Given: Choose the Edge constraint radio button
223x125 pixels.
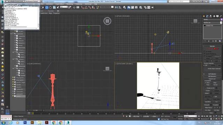Looking at the screenshot, I should pos(213,83).
